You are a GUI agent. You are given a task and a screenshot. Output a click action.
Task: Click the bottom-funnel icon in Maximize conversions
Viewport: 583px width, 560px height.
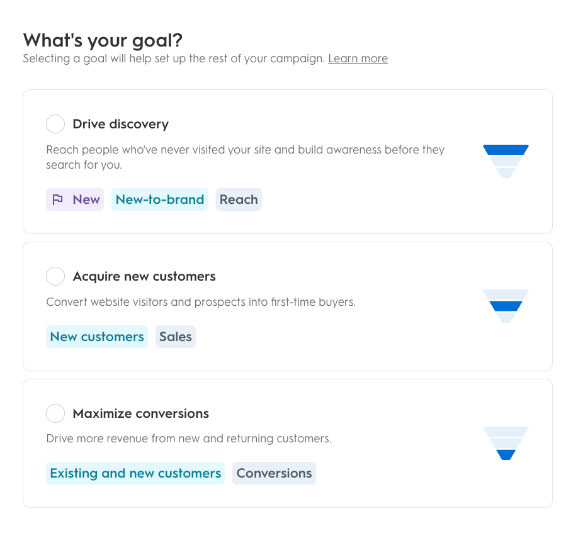(506, 444)
